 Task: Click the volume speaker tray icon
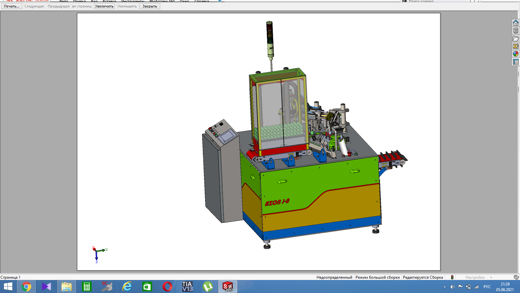tap(452, 287)
